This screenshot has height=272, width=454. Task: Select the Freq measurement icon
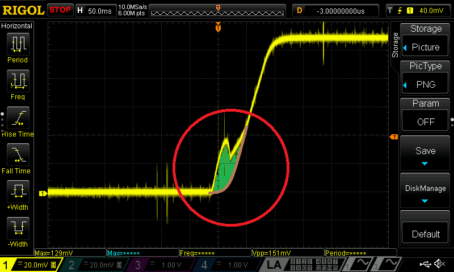click(x=18, y=81)
